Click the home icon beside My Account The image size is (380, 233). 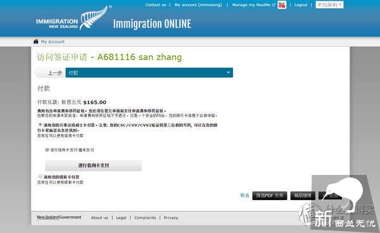36,42
